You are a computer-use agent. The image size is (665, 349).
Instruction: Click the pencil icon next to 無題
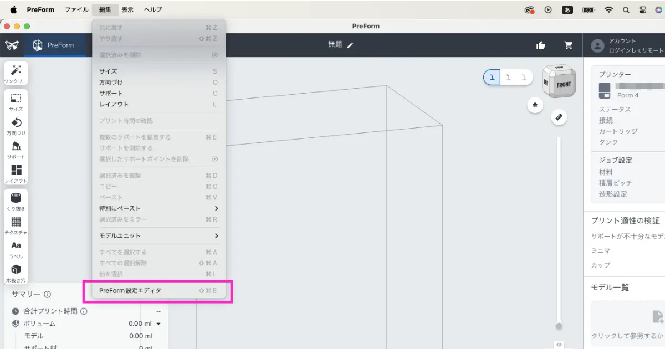[x=350, y=45]
